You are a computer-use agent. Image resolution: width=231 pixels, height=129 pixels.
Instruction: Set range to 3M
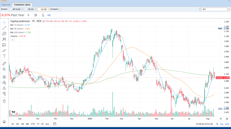coord(27,124)
